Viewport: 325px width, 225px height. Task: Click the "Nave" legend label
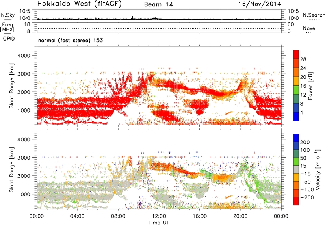click(x=309, y=28)
